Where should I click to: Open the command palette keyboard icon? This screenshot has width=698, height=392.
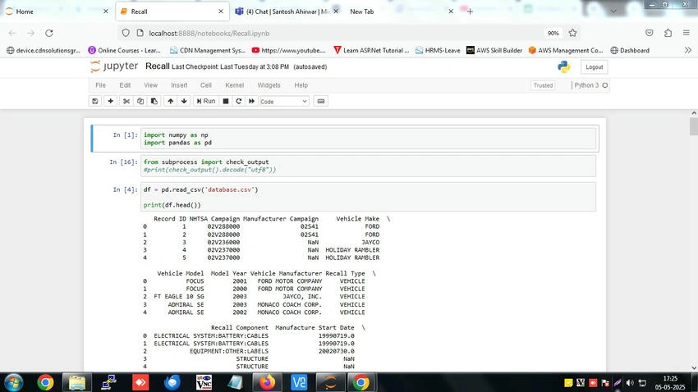point(320,102)
